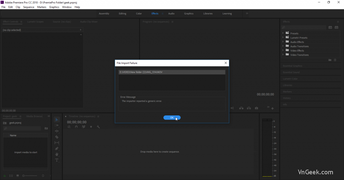The image size is (344, 180).
Task: Select the Type tool
Action: 56,160
